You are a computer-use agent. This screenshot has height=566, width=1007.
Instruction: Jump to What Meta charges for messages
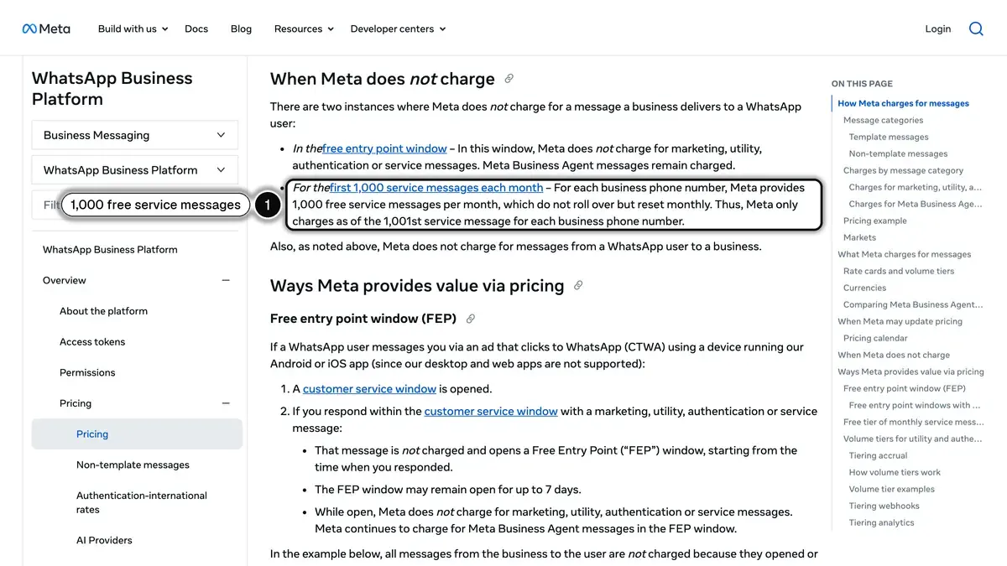(904, 254)
